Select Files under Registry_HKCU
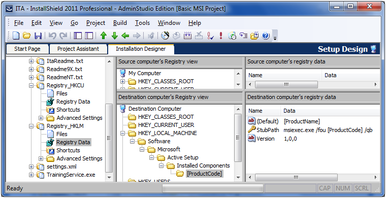 (x=62, y=93)
